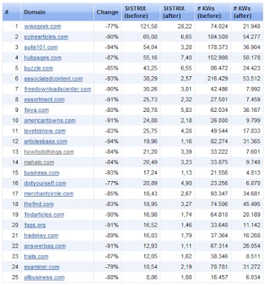
Task: Select the 93.347 keywords before value
Action: click(x=219, y=194)
